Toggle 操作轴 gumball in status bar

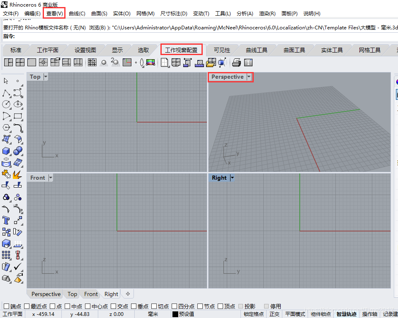369,314
